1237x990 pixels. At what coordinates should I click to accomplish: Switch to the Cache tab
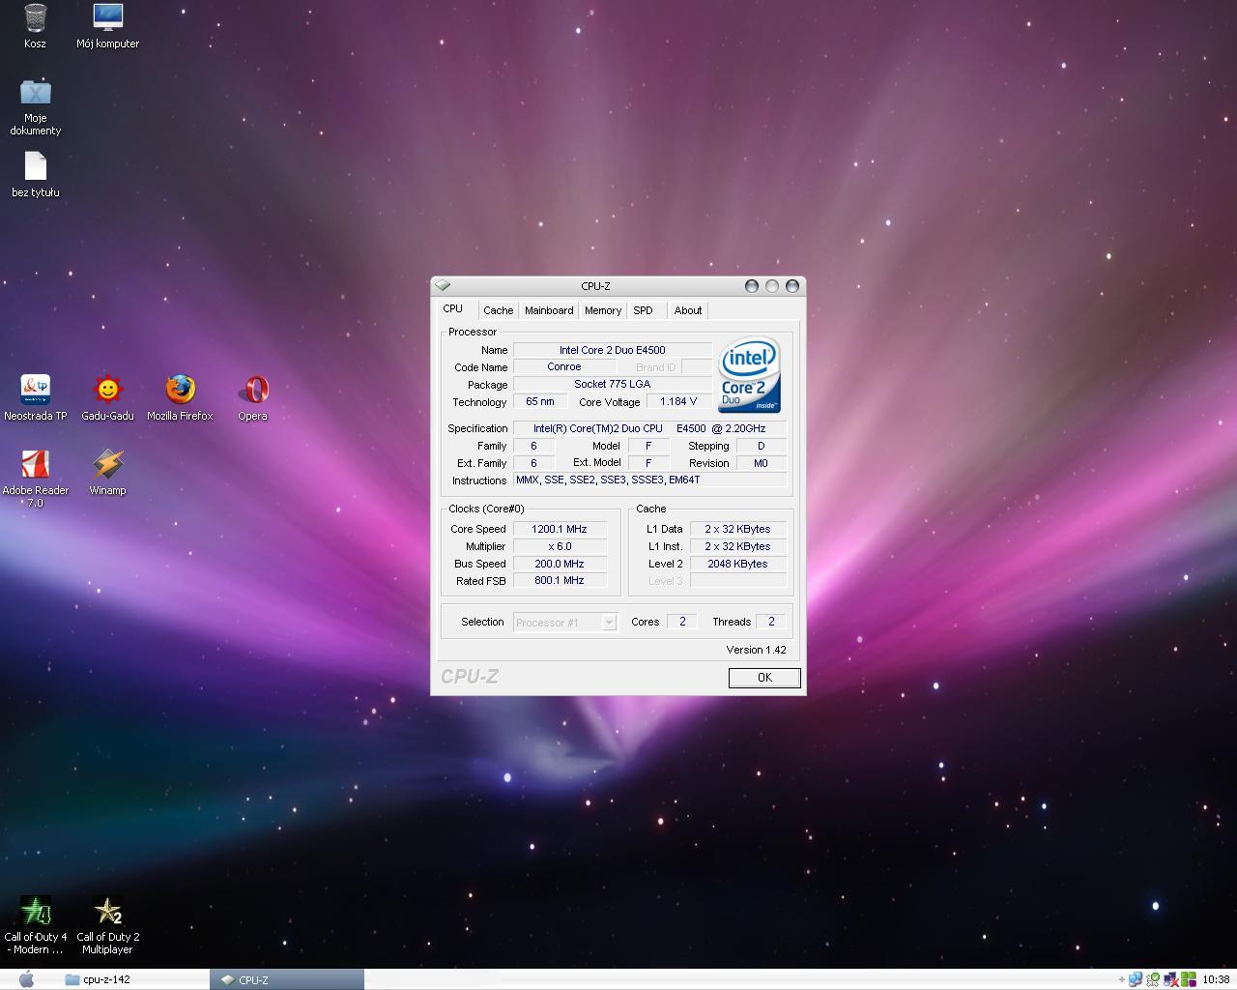pyautogui.click(x=499, y=310)
